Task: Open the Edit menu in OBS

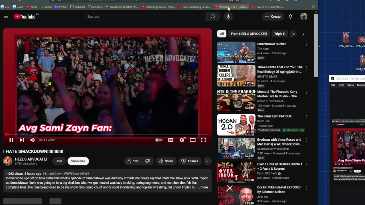Action: click(x=341, y=85)
